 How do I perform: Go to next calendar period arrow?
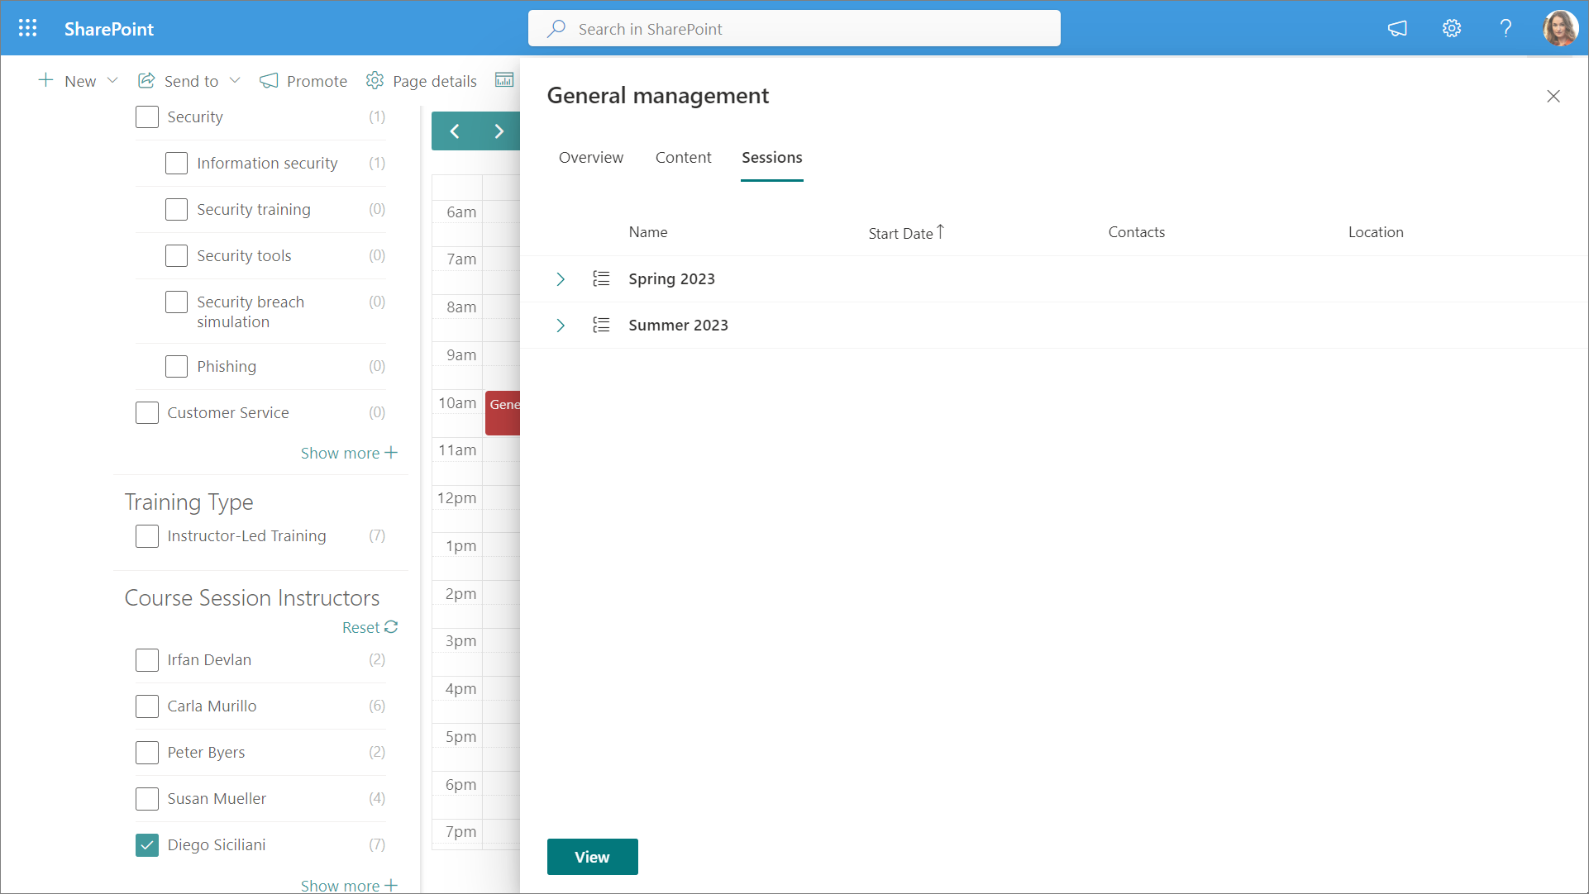(499, 131)
